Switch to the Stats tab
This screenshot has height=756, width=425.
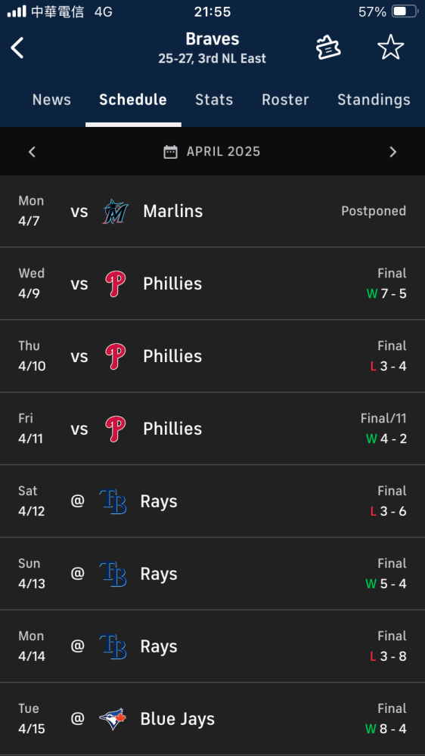tap(214, 100)
